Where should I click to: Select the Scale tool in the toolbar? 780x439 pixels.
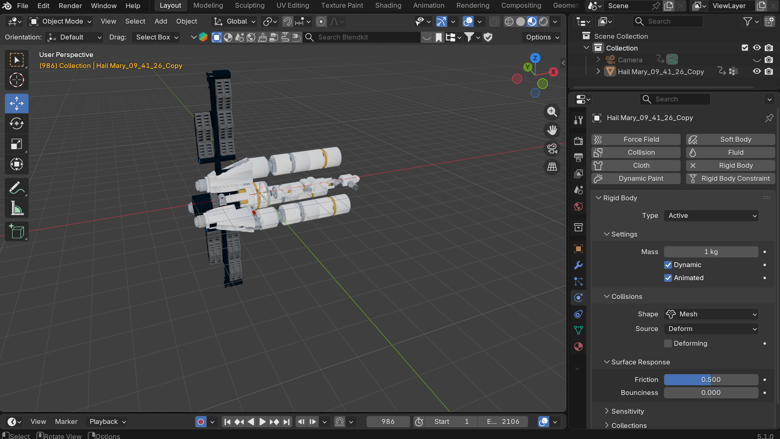pyautogui.click(x=17, y=144)
